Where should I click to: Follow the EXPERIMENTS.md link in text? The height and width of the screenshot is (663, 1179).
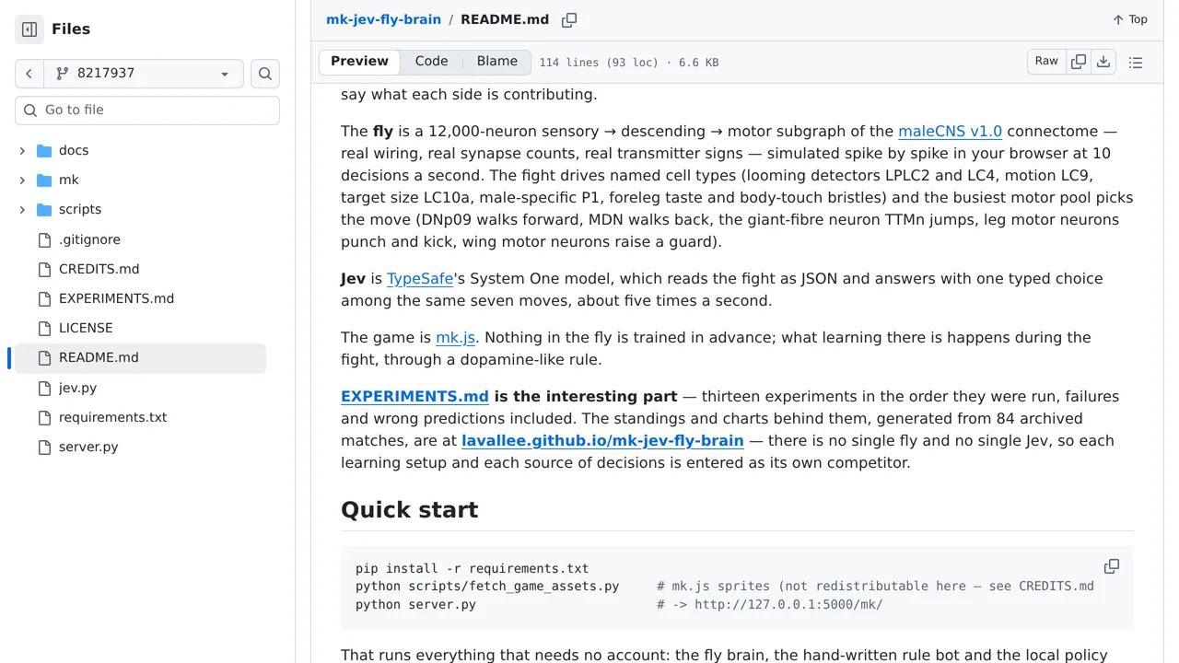414,396
